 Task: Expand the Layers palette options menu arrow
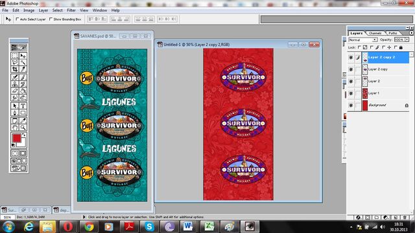[x=411, y=33]
